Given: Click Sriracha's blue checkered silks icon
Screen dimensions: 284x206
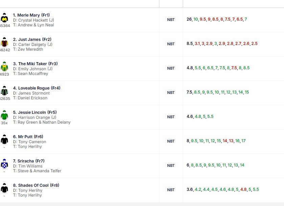Looking at the screenshot, I should point(4,164).
